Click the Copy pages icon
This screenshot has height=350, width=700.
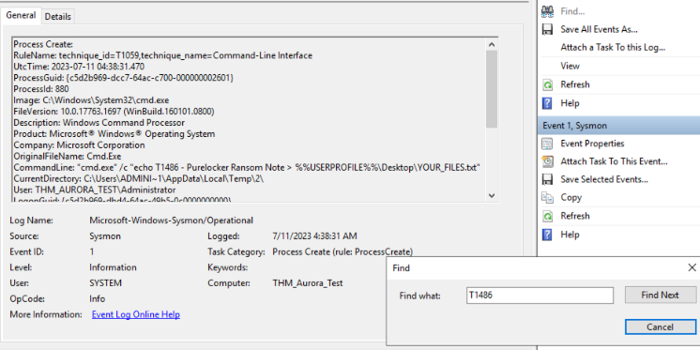[547, 197]
